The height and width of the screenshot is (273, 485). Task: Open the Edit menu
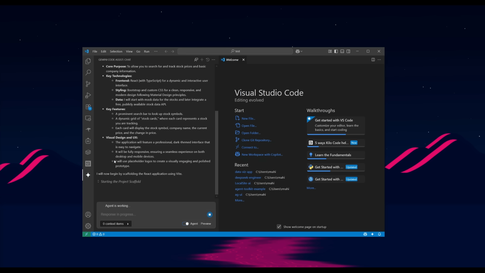pos(104,51)
